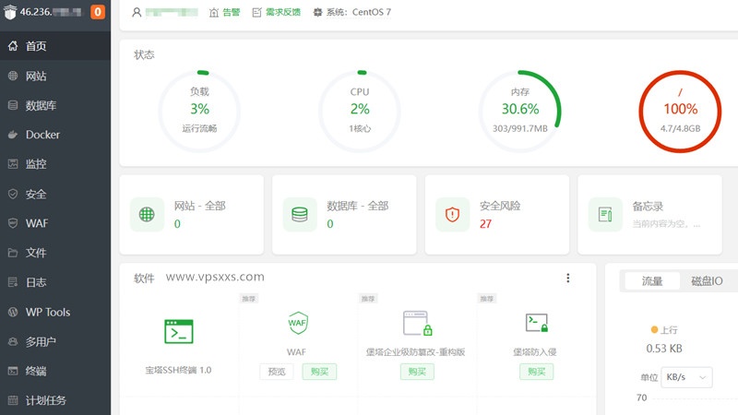738x415 pixels.
Task: Click the 日志 logs icon in sidebar
Action: pos(13,282)
